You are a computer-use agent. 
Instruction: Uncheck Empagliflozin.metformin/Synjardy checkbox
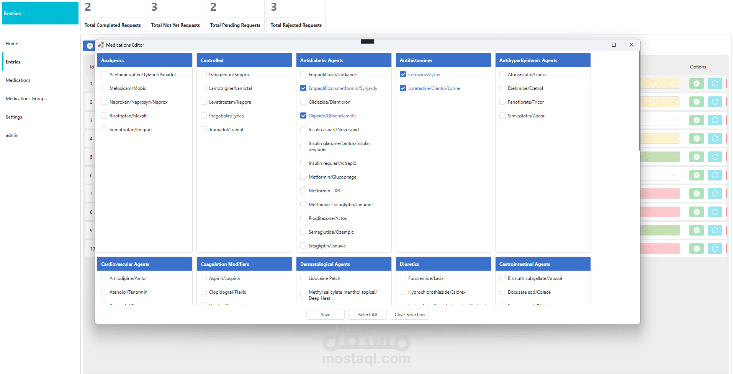click(x=303, y=88)
